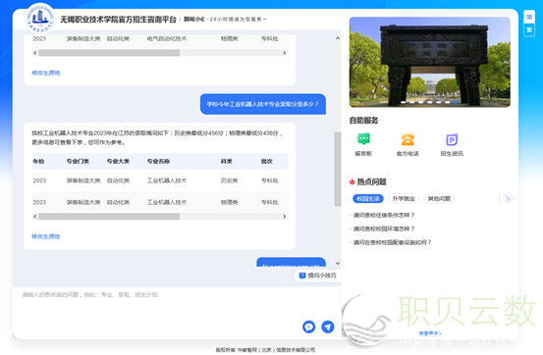Select the 其他问题 tab
The width and height of the screenshot is (543, 355).
[439, 199]
